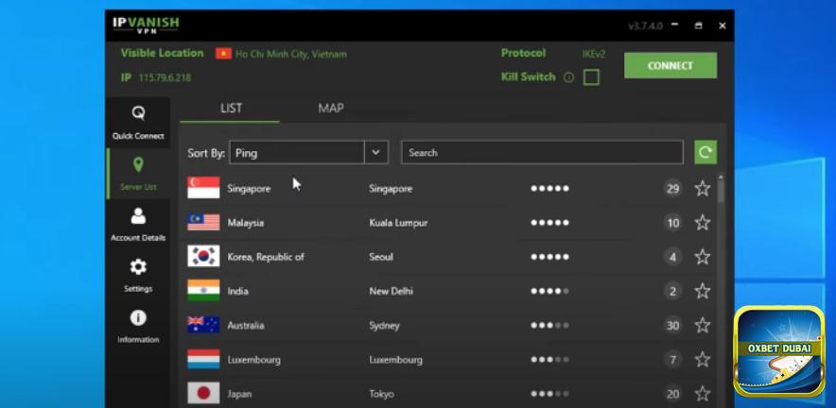Image resolution: width=836 pixels, height=408 pixels.
Task: Open Account Details panel
Action: (x=138, y=224)
